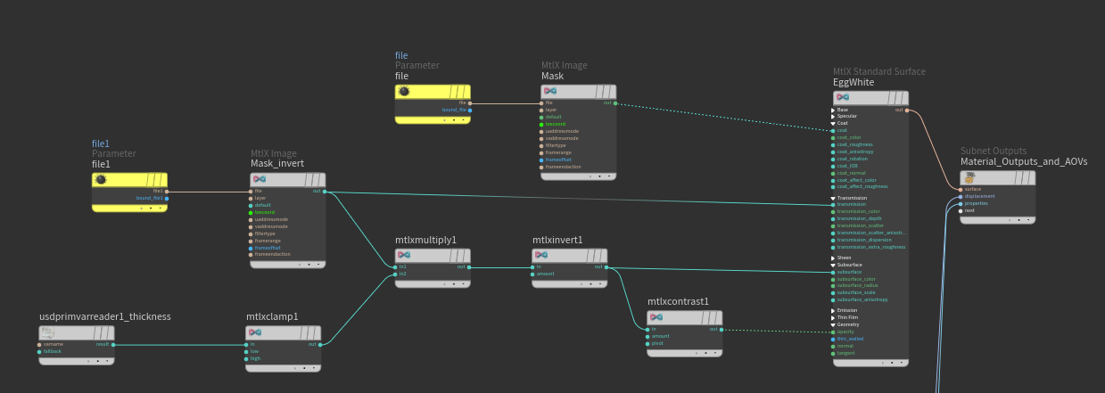
Task: Click the mtlxclamp1 node icon
Action: tap(255, 332)
